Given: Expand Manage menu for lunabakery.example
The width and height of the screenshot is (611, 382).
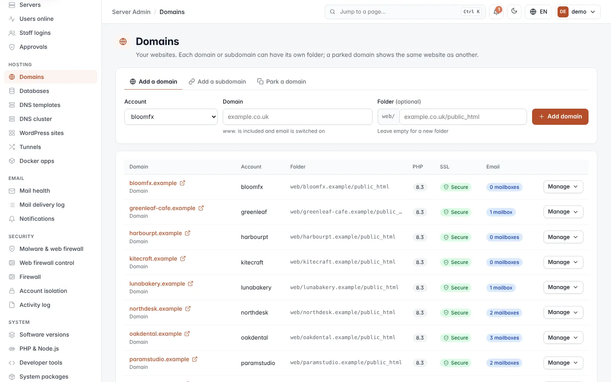Looking at the screenshot, I should click(x=563, y=287).
